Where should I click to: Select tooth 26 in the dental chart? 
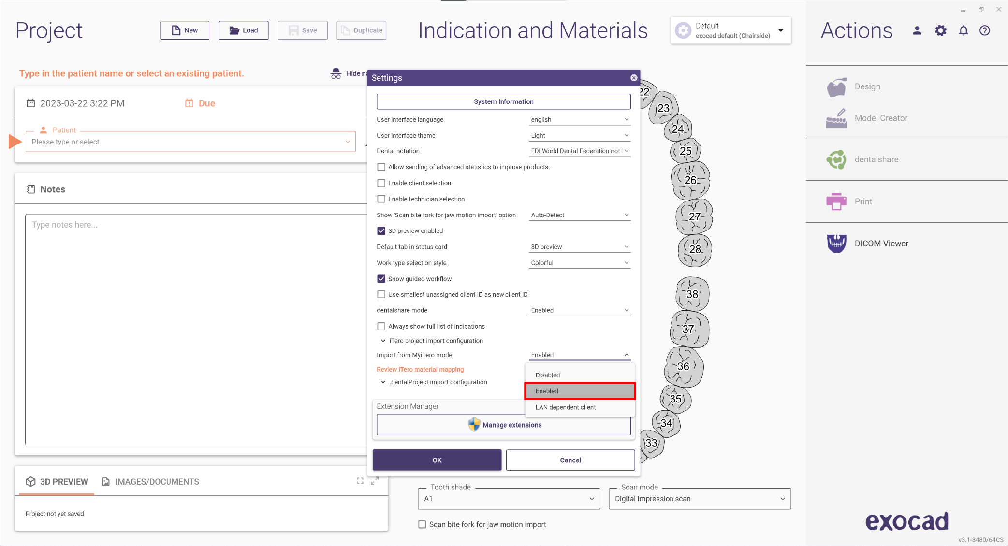point(690,180)
